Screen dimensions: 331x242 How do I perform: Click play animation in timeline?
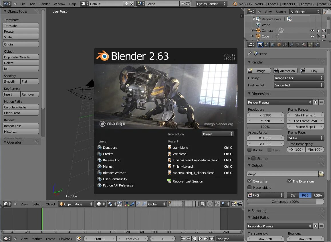coord(200,239)
